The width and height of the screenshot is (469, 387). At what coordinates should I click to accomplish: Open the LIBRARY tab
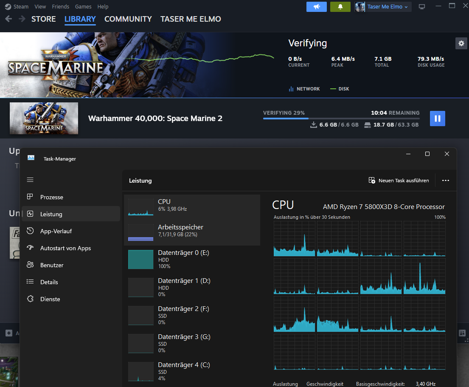tap(80, 19)
